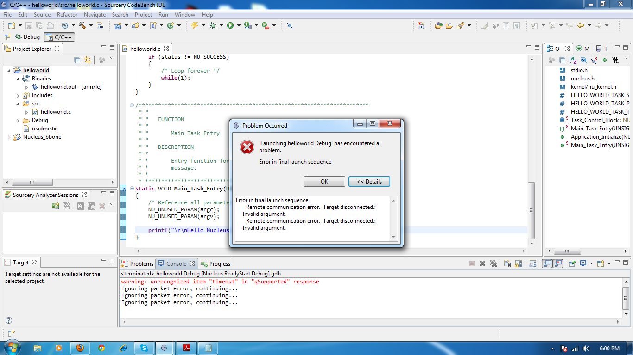Select the C/C++ perspective button

[x=59, y=37]
